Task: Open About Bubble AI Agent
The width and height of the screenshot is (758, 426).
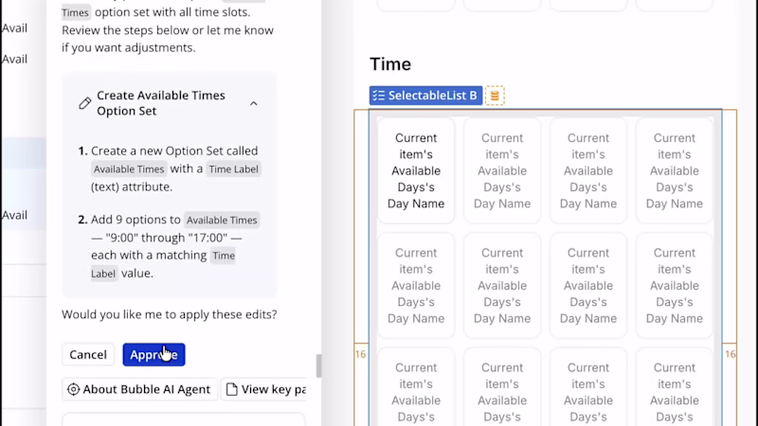Action: pyautogui.click(x=139, y=389)
